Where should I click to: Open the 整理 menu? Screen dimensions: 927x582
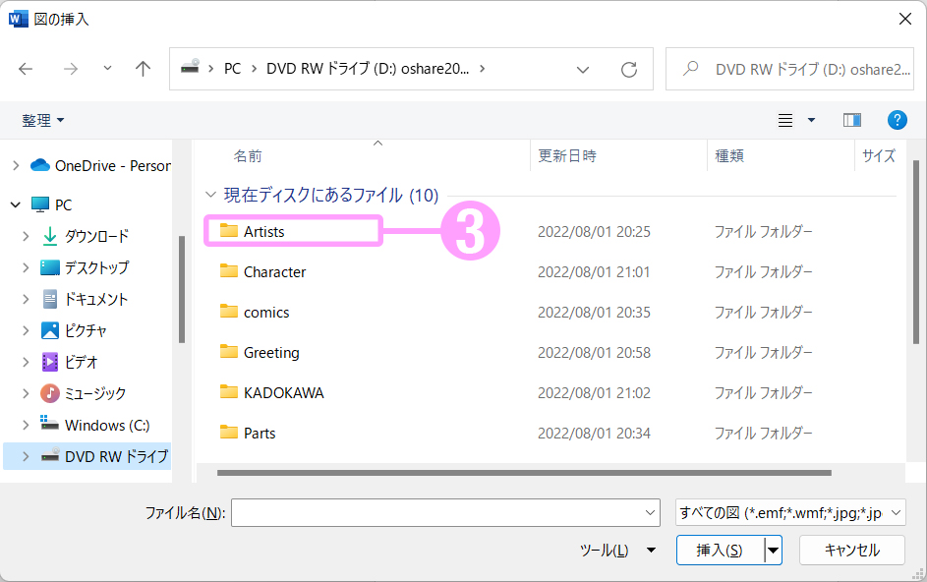(x=43, y=120)
